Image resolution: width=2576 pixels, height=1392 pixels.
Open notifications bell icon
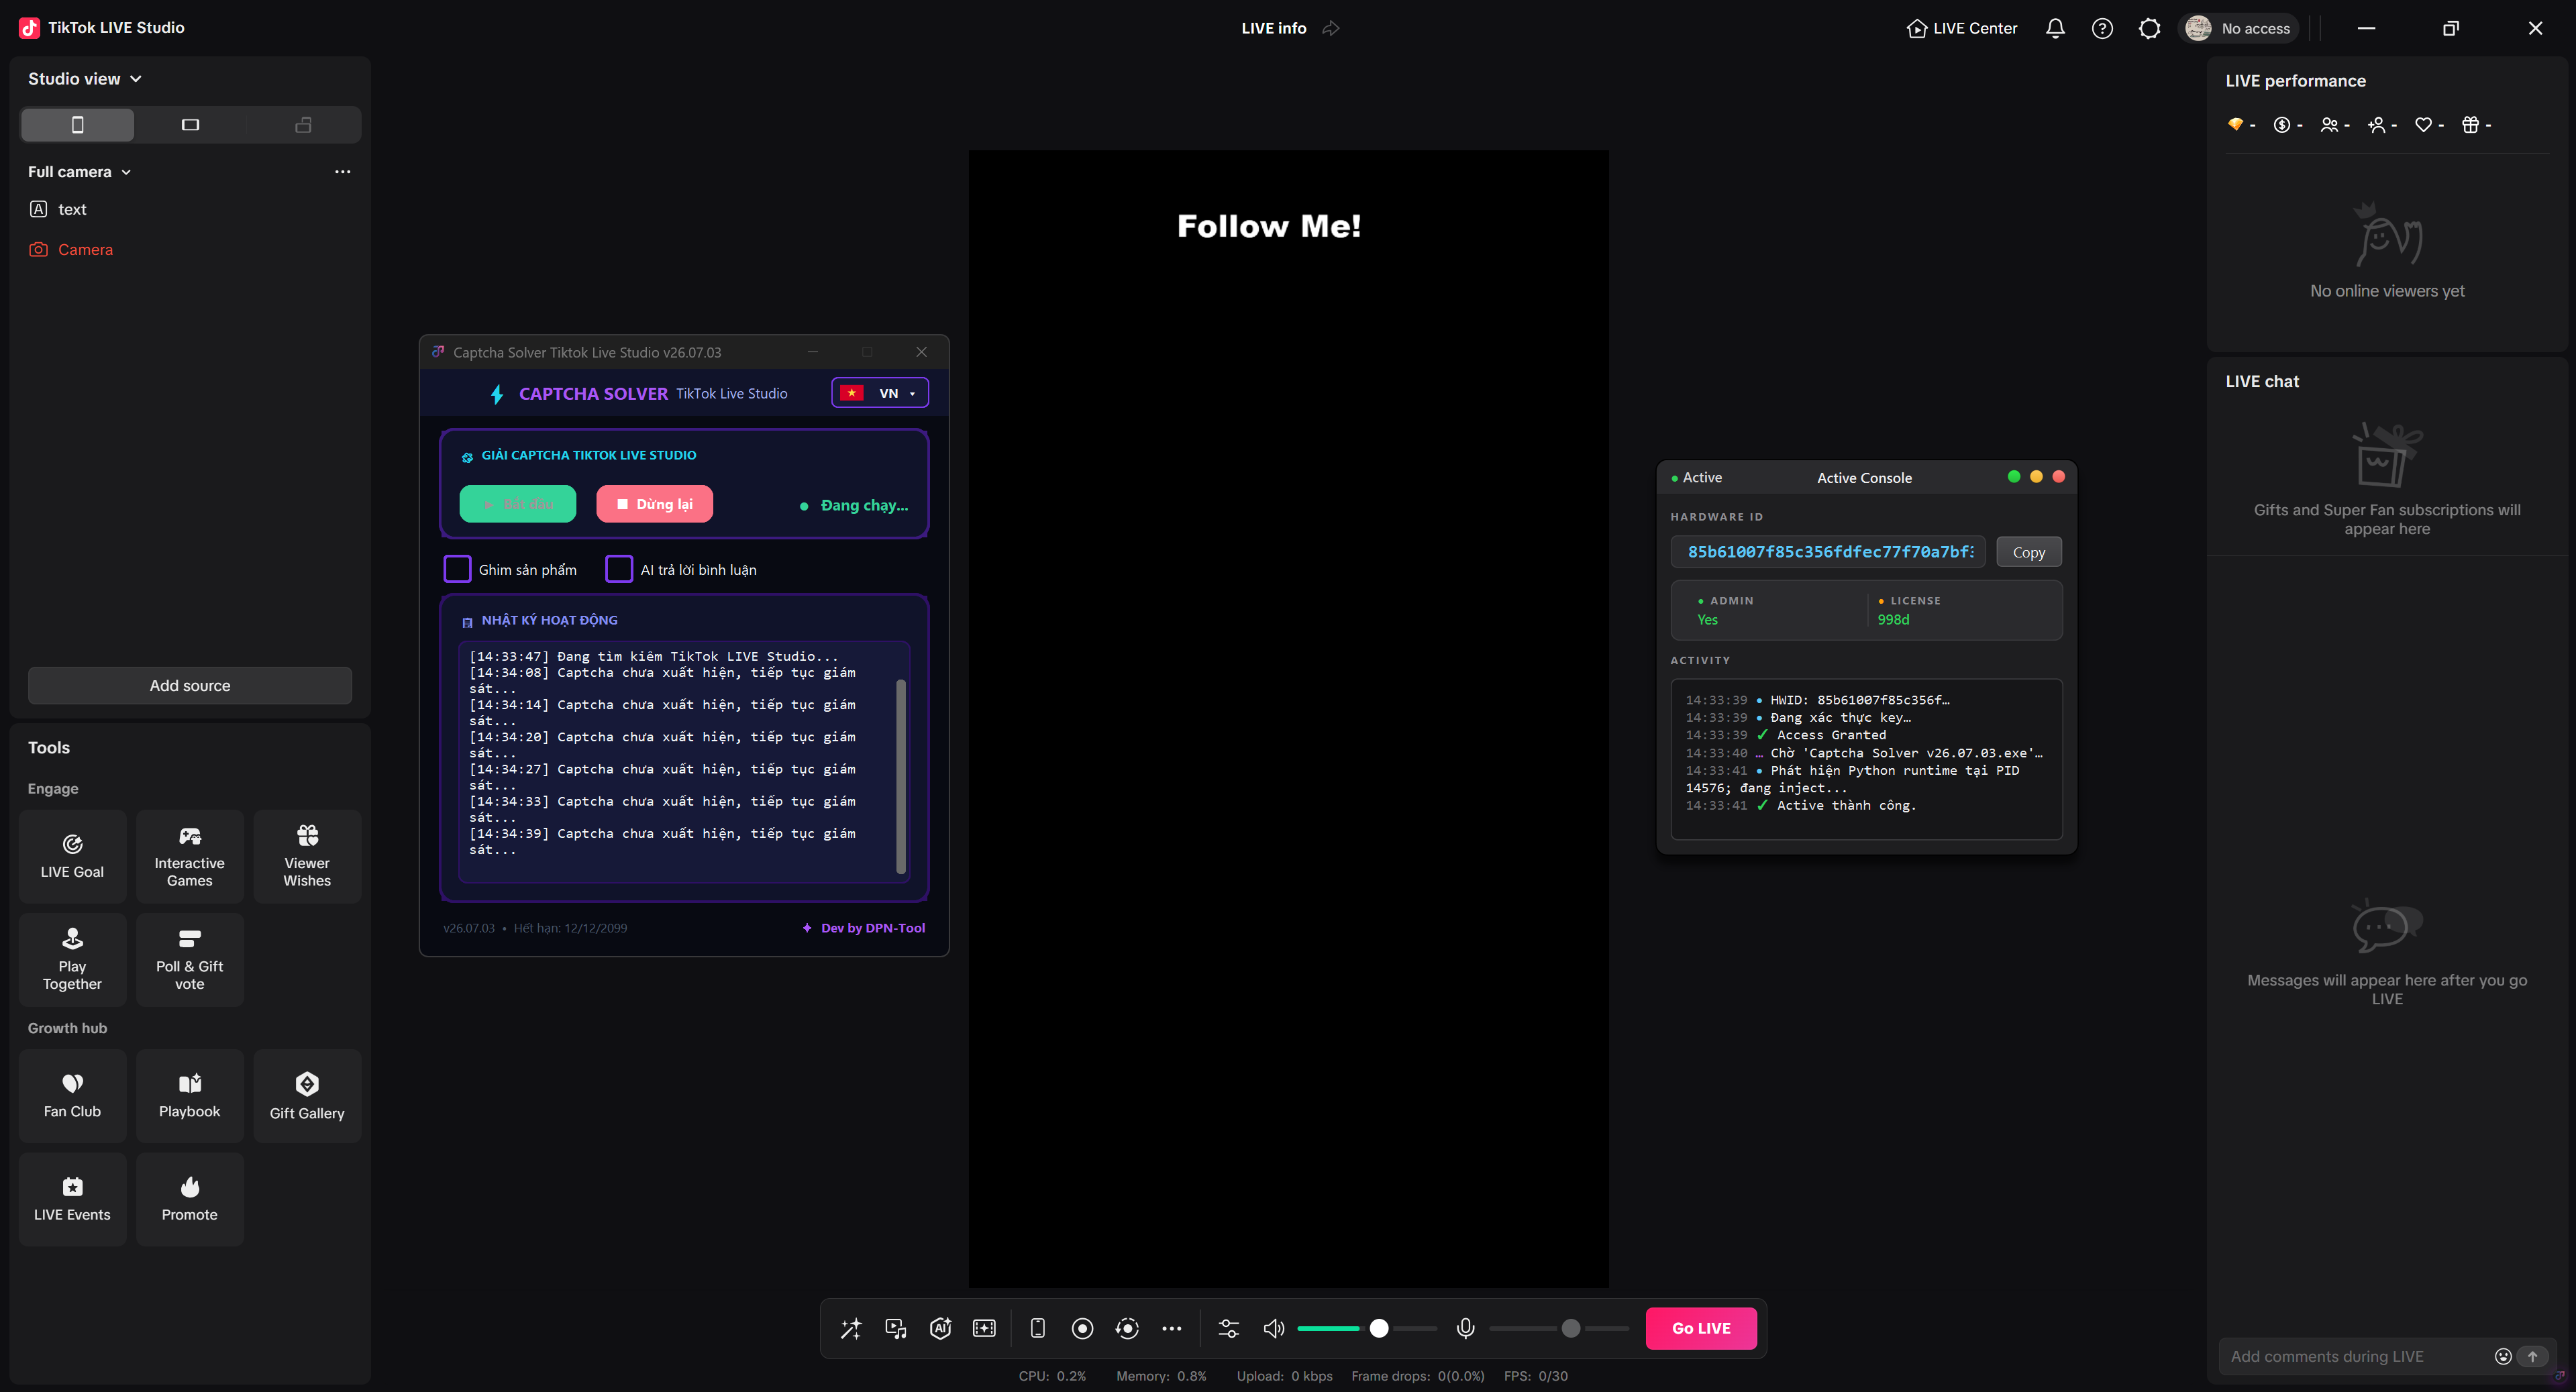2055,28
